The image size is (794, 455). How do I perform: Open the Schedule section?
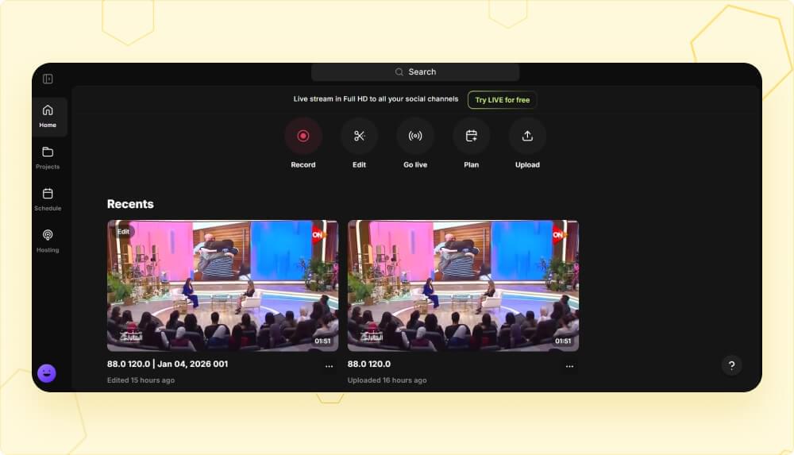(48, 199)
